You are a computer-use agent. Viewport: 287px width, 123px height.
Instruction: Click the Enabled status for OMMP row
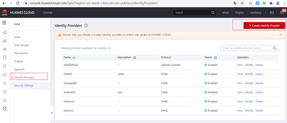point(211,74)
